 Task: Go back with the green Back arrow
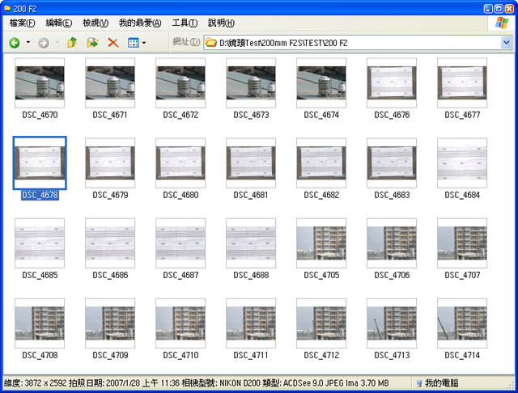pyautogui.click(x=15, y=43)
